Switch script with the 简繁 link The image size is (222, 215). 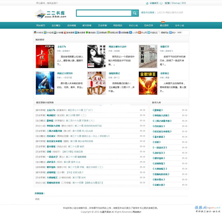(x=167, y=3)
